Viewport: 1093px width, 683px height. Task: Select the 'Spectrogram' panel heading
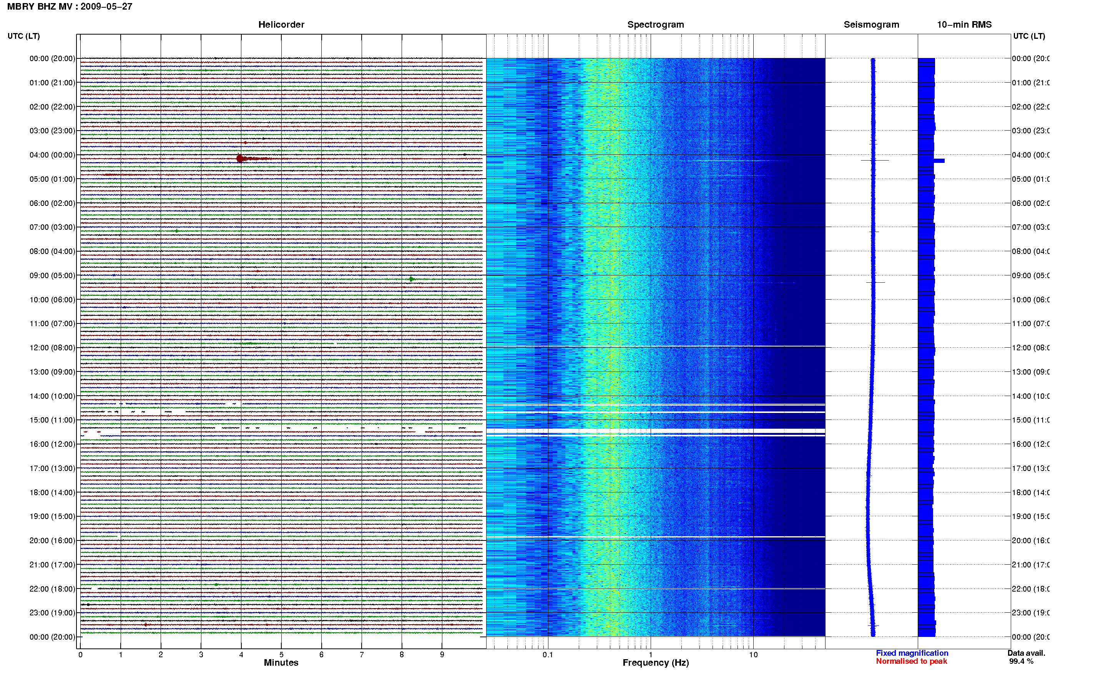tap(655, 25)
